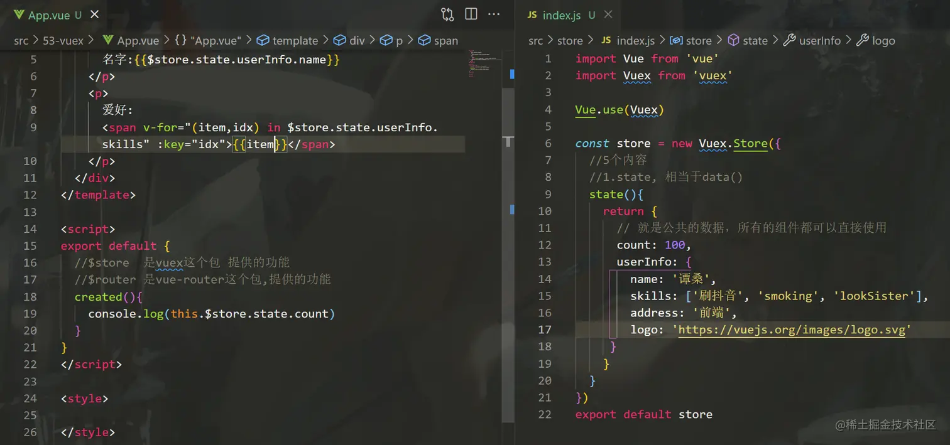Image resolution: width=950 pixels, height=445 pixels.
Task: Click "address: '前端'" line
Action: click(684, 313)
